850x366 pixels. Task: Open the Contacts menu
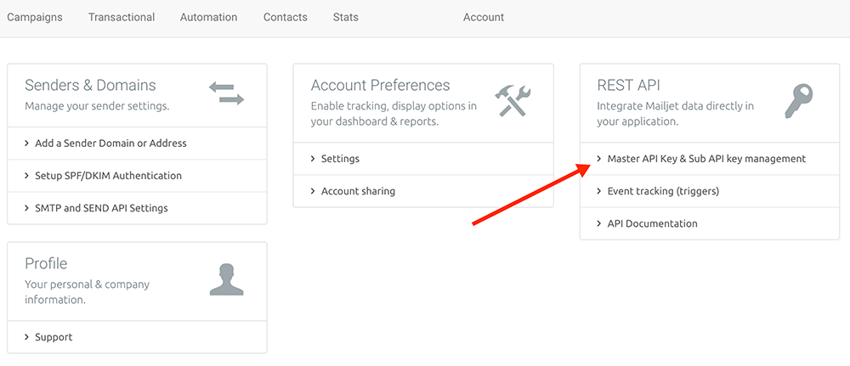285,17
